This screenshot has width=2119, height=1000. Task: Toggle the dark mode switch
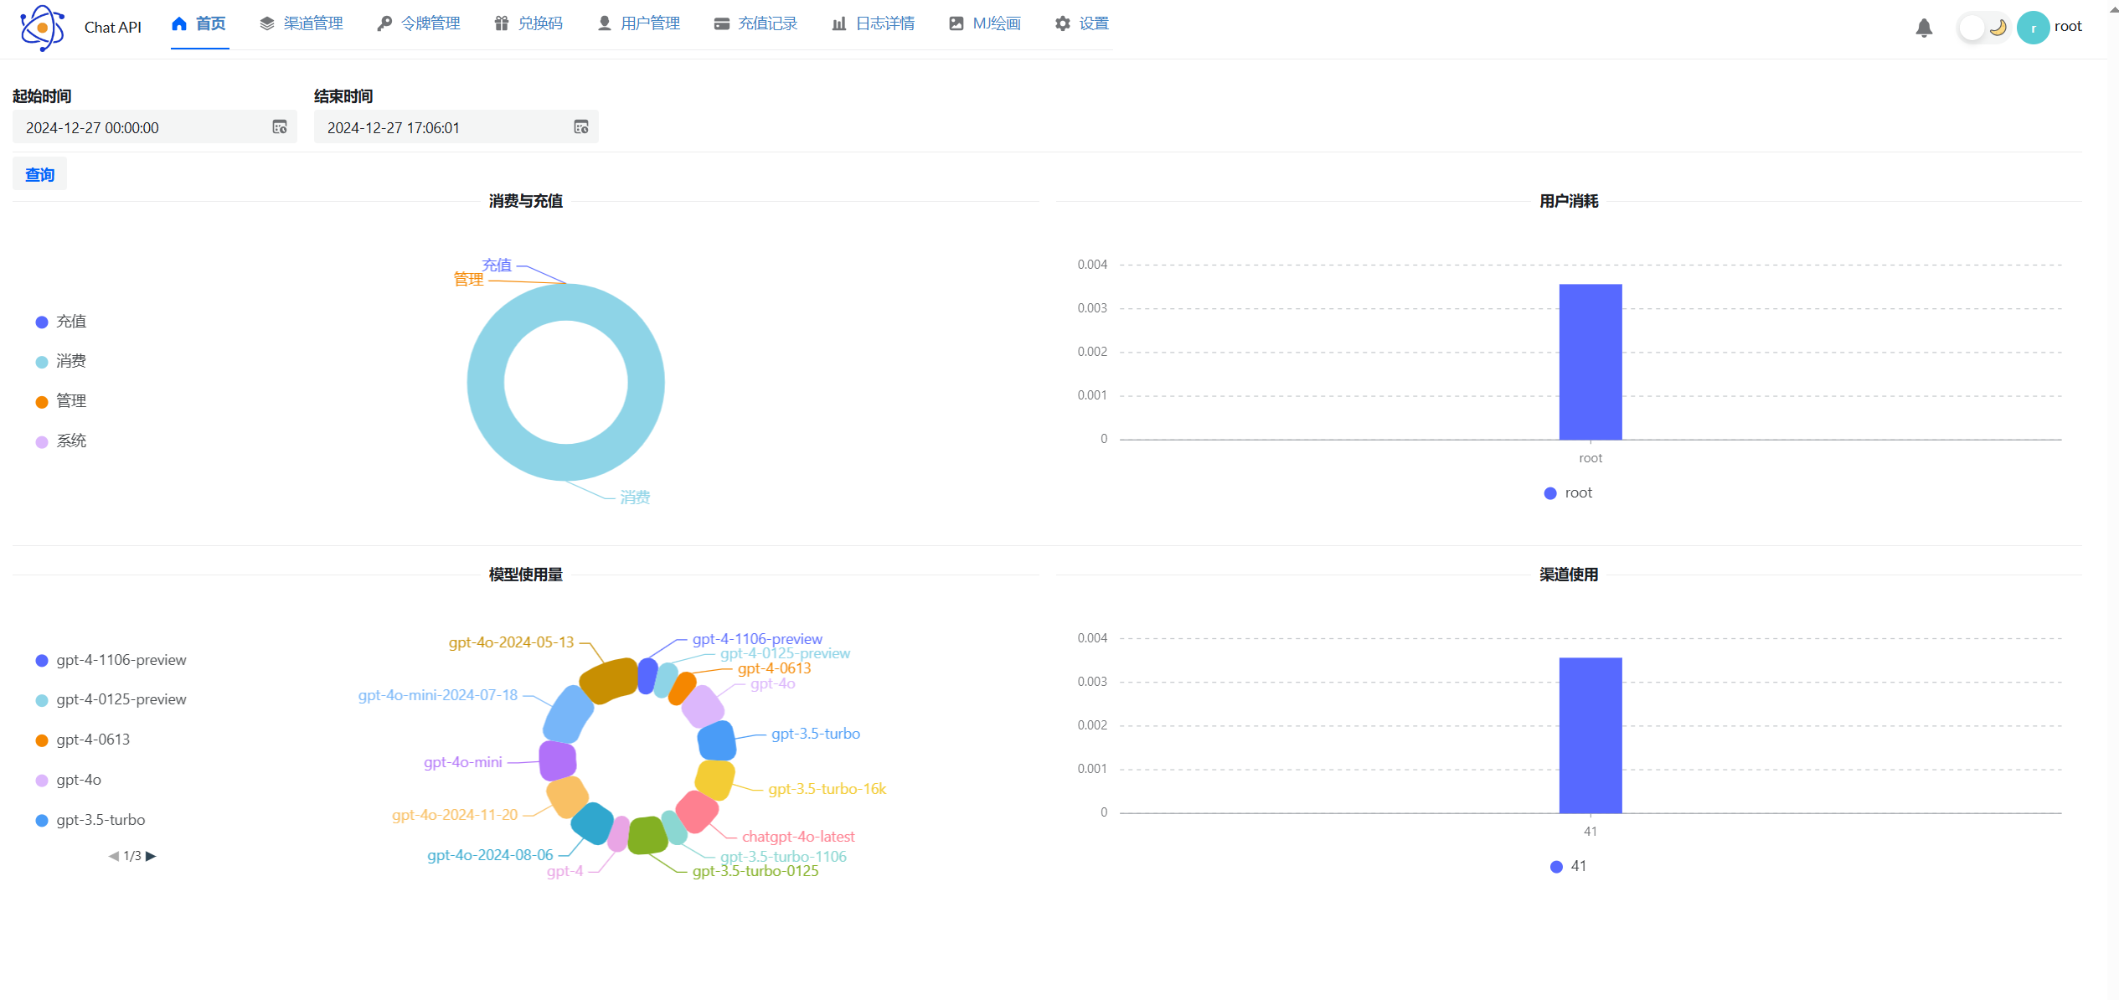1983,28
